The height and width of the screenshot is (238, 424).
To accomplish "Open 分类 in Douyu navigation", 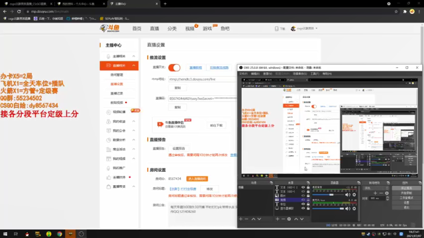I will tap(172, 28).
